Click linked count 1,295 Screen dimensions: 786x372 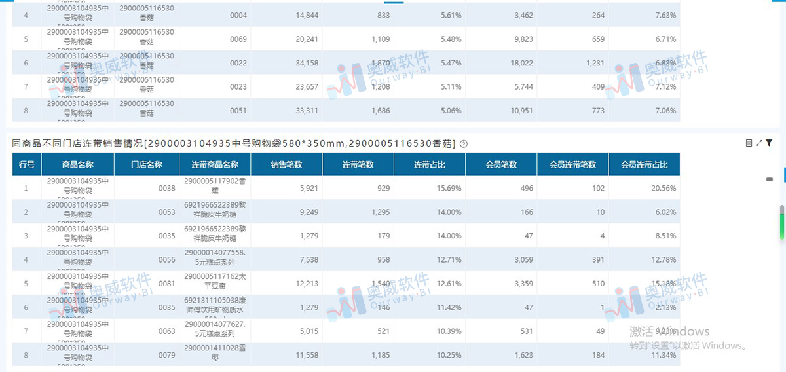point(379,212)
